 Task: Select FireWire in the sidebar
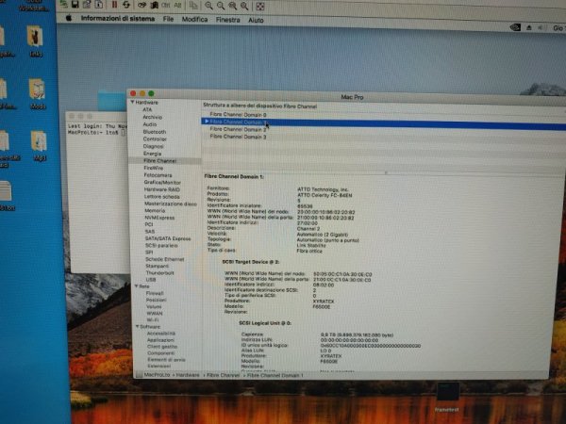pyautogui.click(x=154, y=168)
